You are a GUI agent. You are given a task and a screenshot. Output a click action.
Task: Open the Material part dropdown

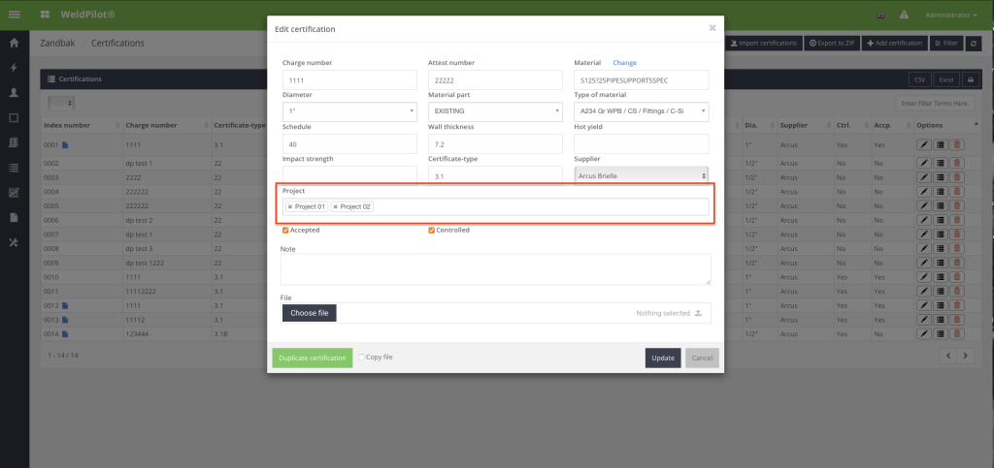pos(495,111)
